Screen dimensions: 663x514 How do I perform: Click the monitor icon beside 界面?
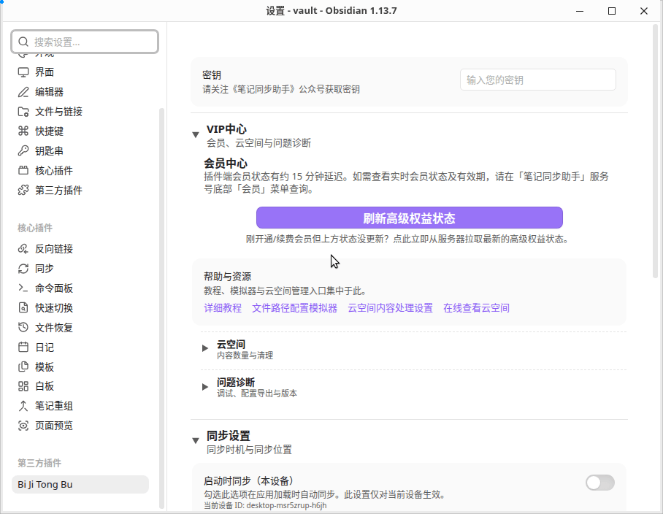tap(23, 72)
